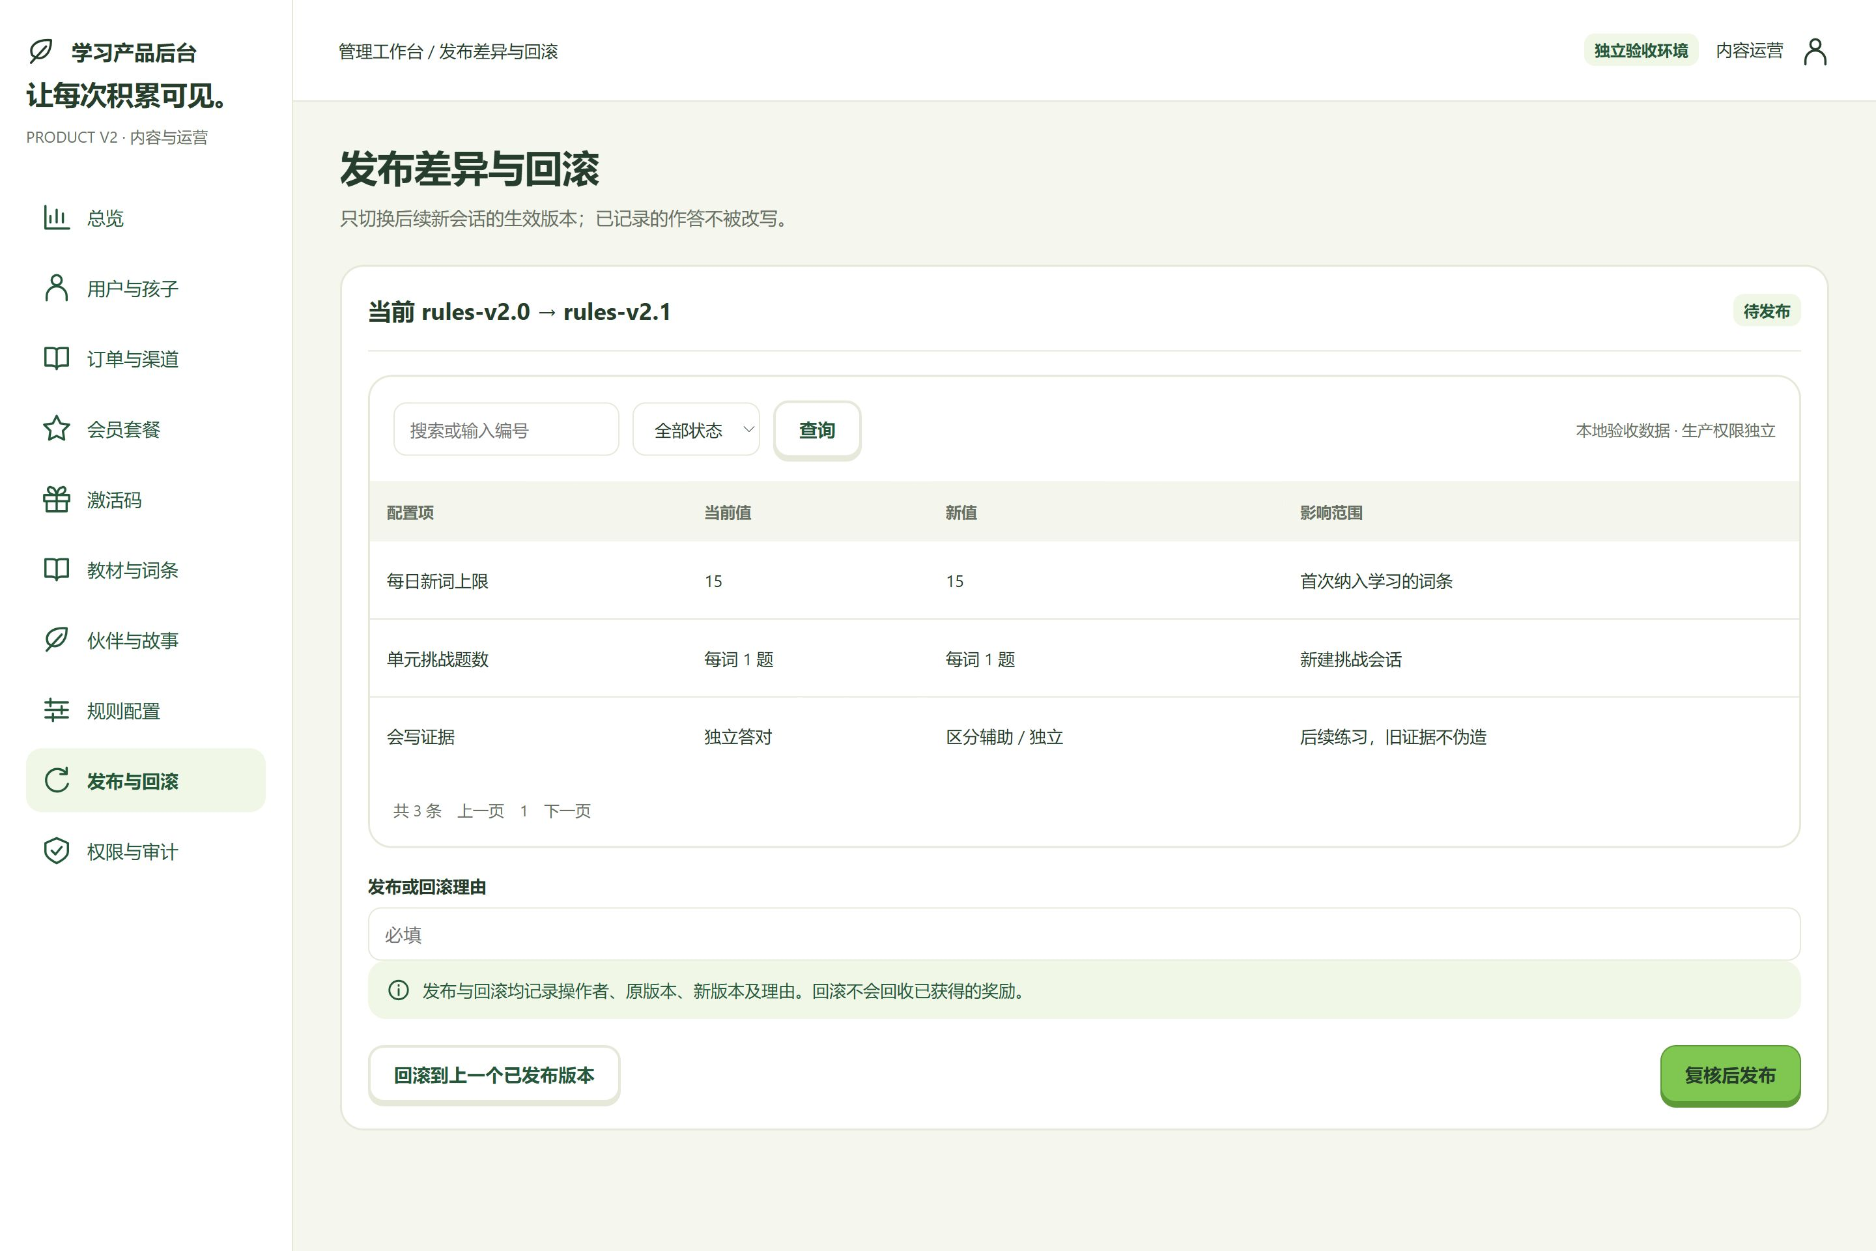The width and height of the screenshot is (1876, 1251).
Task: Go to 总览 in the sidebar
Action: coord(146,217)
